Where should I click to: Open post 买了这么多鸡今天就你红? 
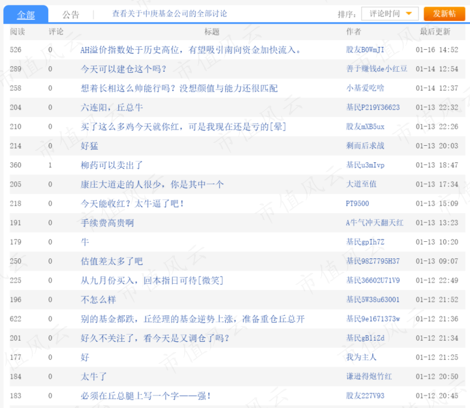pos(183,127)
